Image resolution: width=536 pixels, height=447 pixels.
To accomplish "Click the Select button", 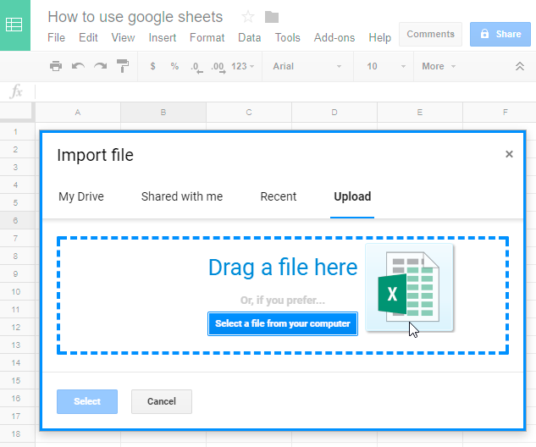I will 87,401.
